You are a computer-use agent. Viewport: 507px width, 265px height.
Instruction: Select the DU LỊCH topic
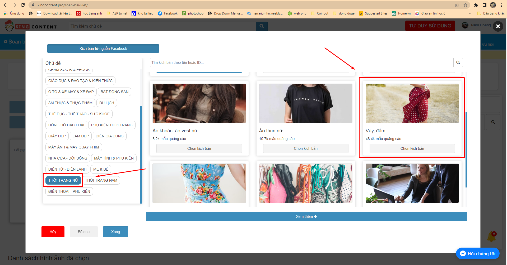[x=107, y=103]
